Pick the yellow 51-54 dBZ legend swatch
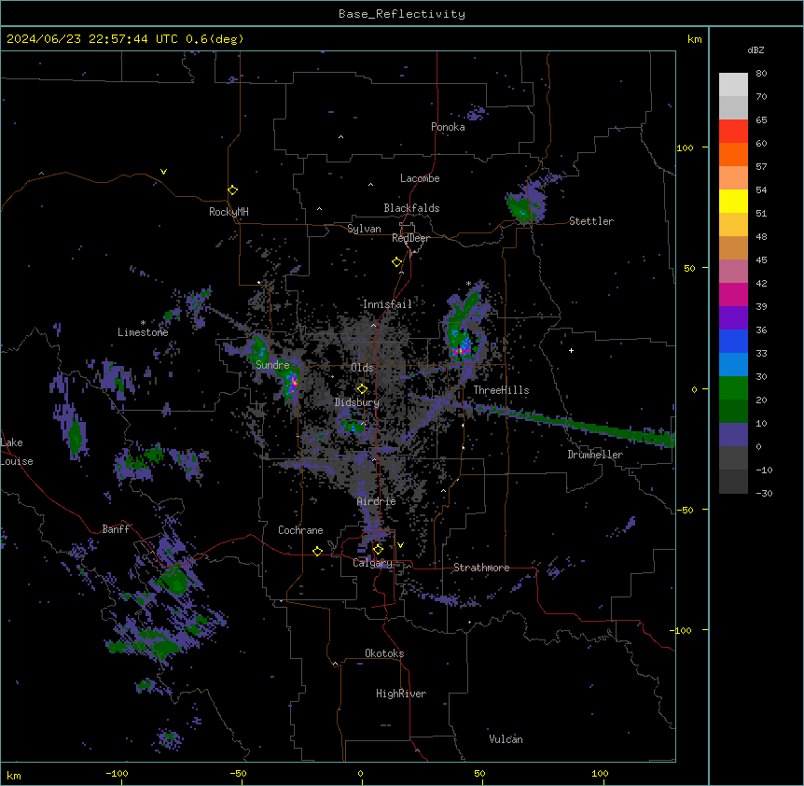Image resolution: width=804 pixels, height=786 pixels. pyautogui.click(x=733, y=201)
